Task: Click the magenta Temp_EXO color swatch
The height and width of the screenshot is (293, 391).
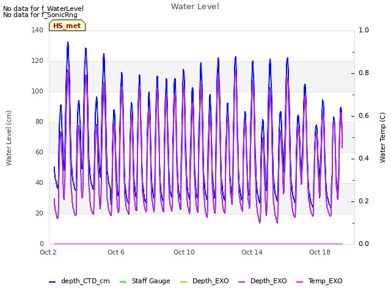Action: click(x=299, y=282)
